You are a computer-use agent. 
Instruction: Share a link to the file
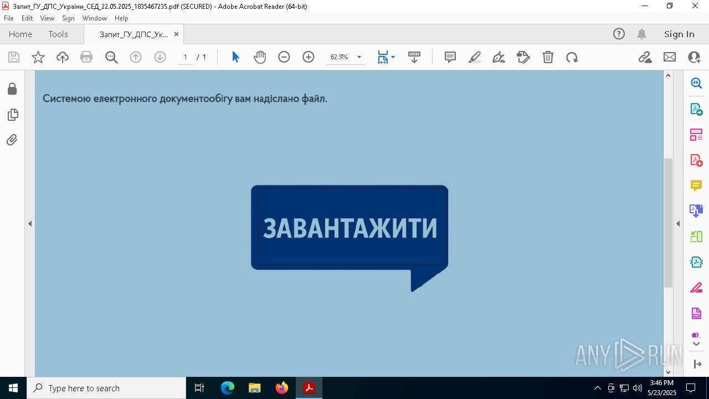coord(645,57)
